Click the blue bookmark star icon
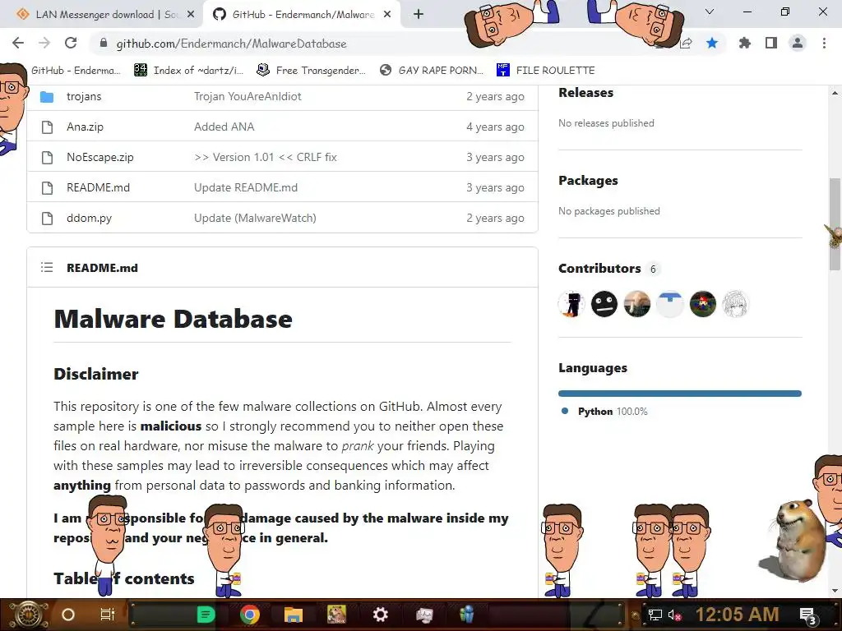The height and width of the screenshot is (631, 842). coord(712,43)
